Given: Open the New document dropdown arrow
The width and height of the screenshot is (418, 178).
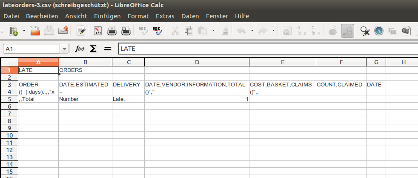Looking at the screenshot, I should [24, 31].
